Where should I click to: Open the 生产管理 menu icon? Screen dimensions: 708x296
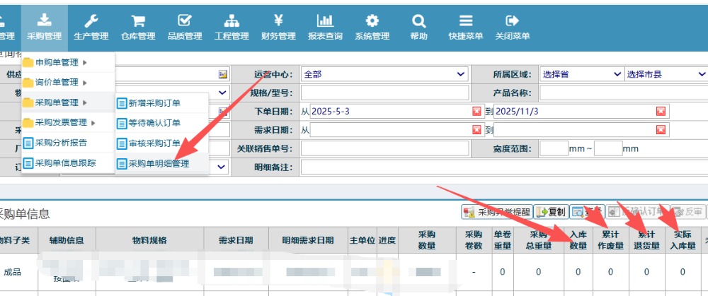click(x=91, y=21)
